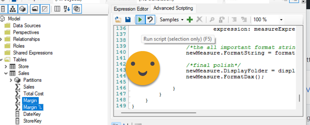The width and height of the screenshot is (310, 125).
Task: Click the magnifier find icon
Action: point(212,19)
